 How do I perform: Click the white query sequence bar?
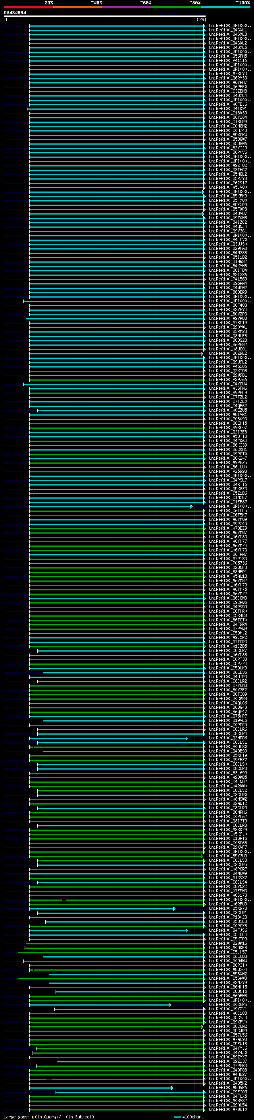(x=105, y=17)
